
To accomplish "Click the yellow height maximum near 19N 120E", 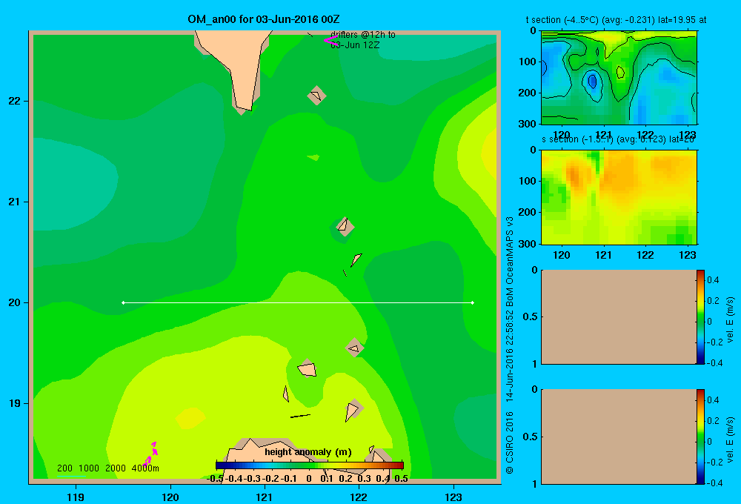I will tap(190, 418).
